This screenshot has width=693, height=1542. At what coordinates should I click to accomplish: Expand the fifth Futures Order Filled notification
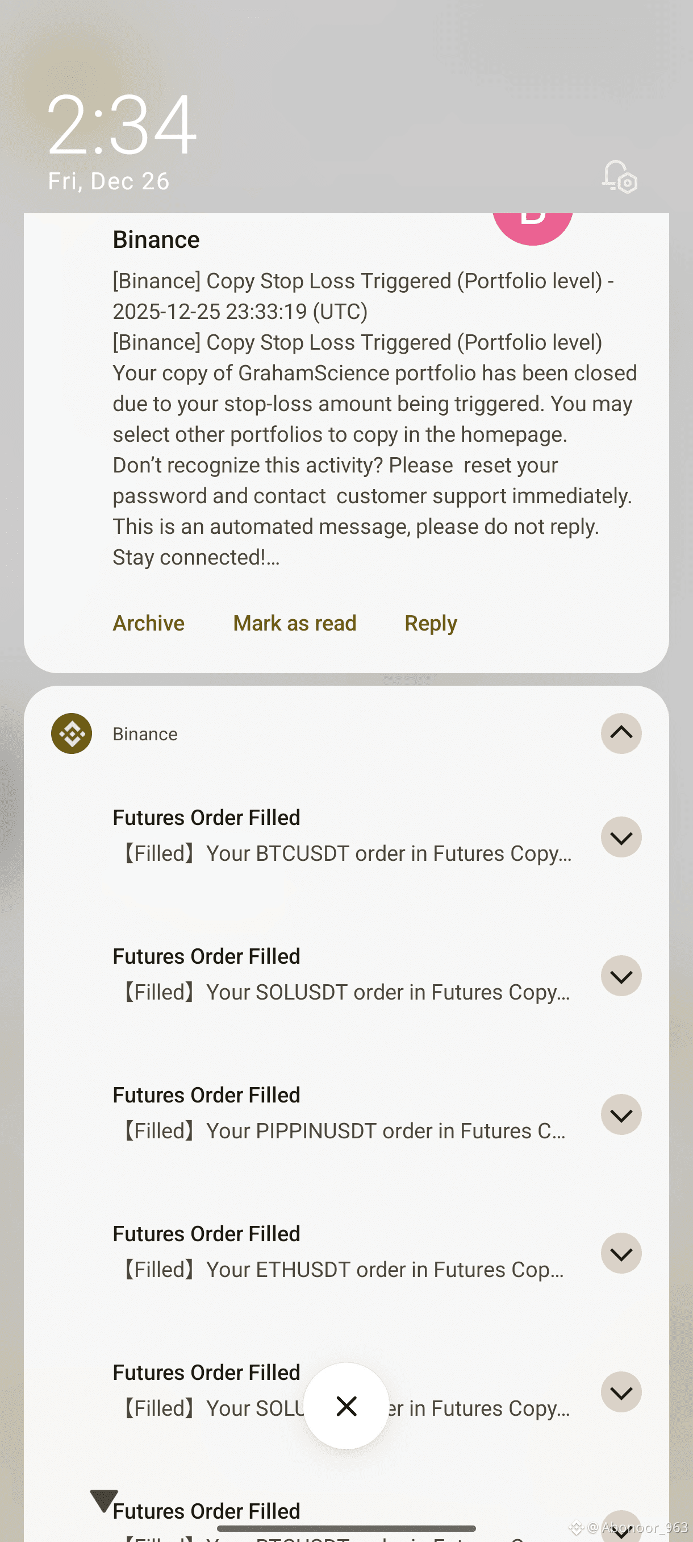tap(621, 1392)
